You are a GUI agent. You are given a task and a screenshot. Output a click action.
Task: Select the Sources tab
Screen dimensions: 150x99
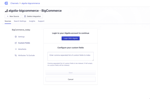coord(8,21)
